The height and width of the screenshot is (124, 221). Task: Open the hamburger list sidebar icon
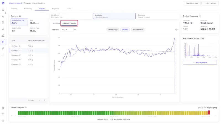pyautogui.click(x=3, y=55)
